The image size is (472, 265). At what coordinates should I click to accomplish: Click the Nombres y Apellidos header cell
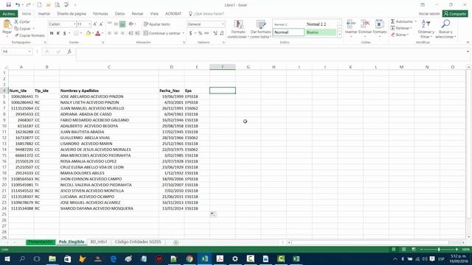click(109, 91)
